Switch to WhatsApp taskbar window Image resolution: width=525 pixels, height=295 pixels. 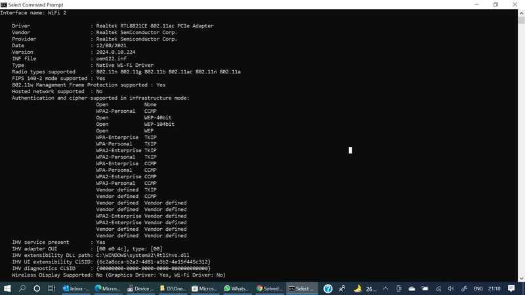[237, 288]
